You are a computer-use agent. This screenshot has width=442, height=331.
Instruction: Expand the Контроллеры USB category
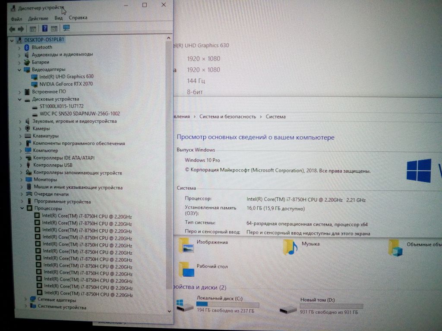(x=21, y=165)
